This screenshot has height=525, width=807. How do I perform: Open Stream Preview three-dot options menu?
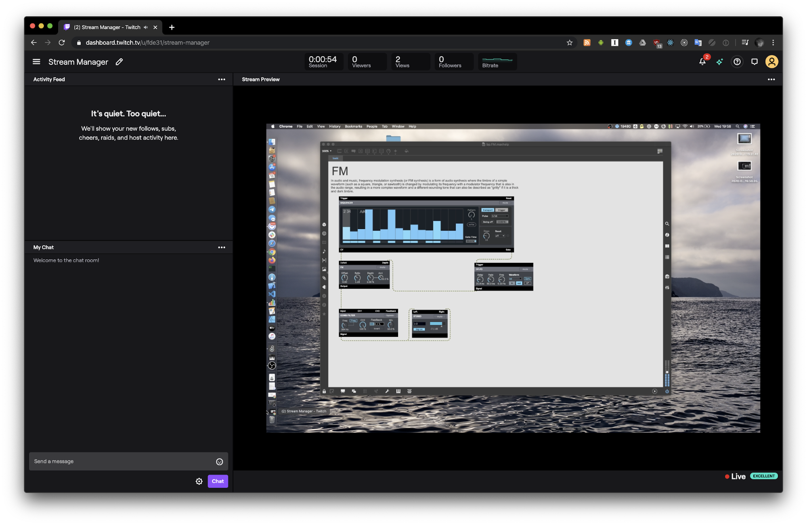pos(771,80)
